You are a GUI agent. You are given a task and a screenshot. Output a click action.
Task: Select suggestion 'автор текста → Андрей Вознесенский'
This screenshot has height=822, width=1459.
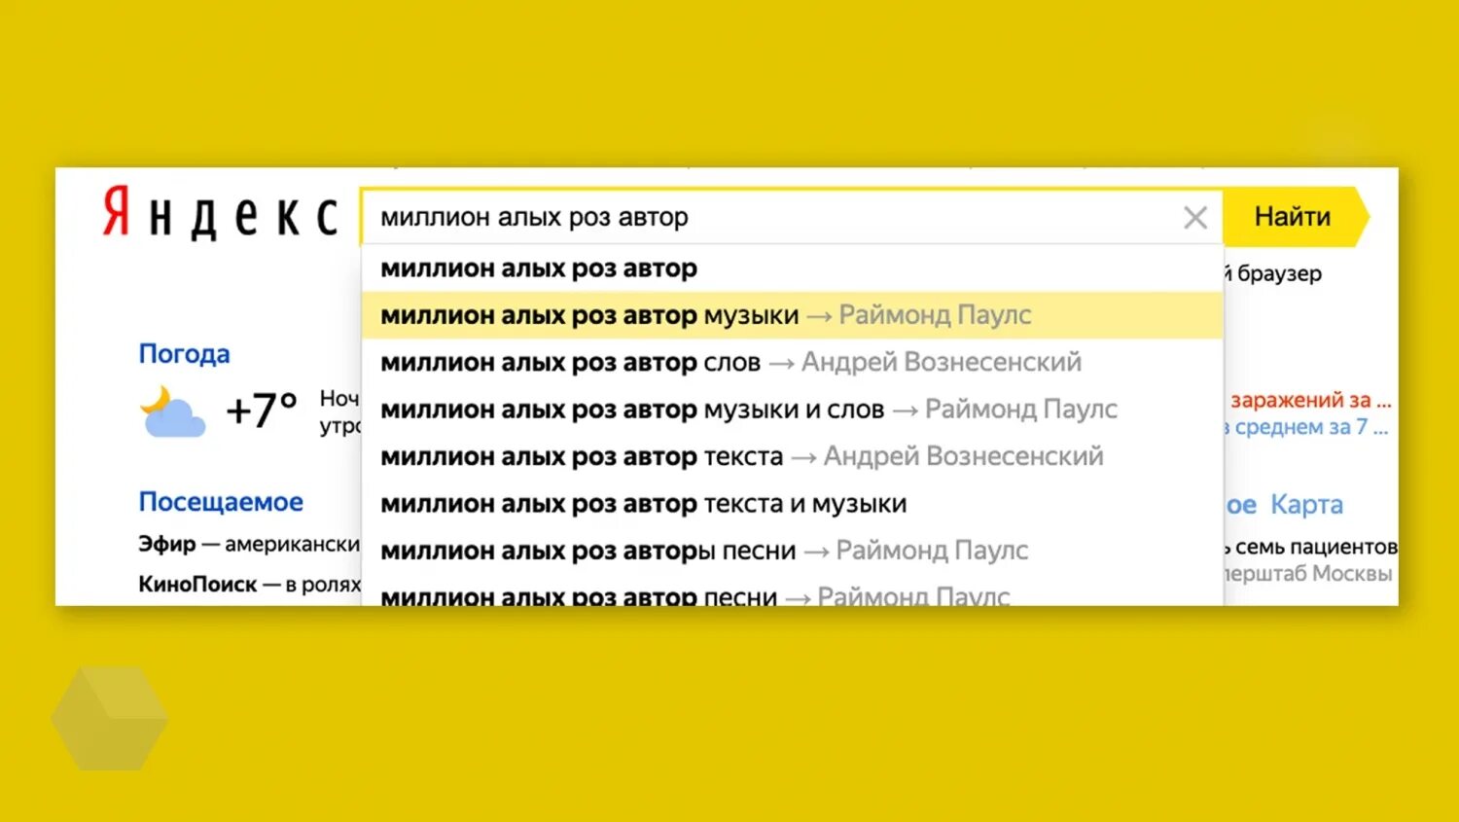pyautogui.click(x=792, y=456)
